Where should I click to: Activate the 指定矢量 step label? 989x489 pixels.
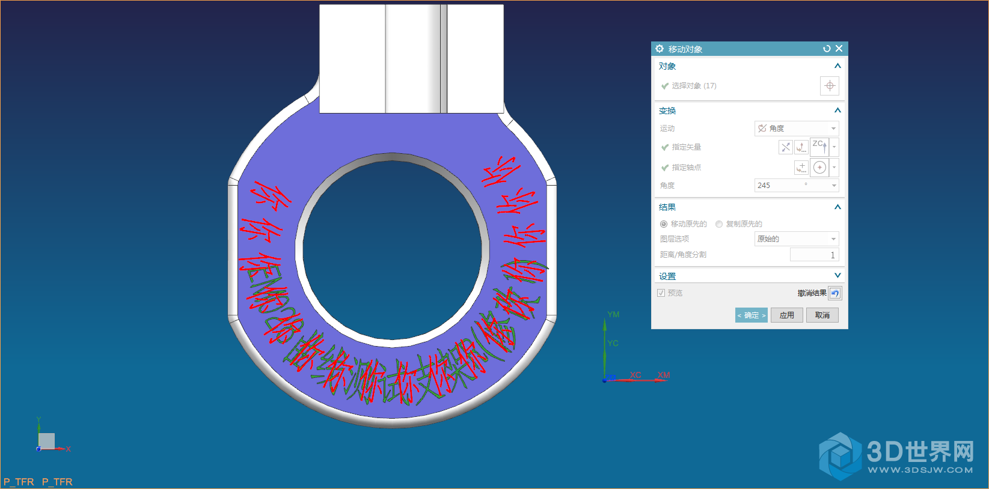687,147
